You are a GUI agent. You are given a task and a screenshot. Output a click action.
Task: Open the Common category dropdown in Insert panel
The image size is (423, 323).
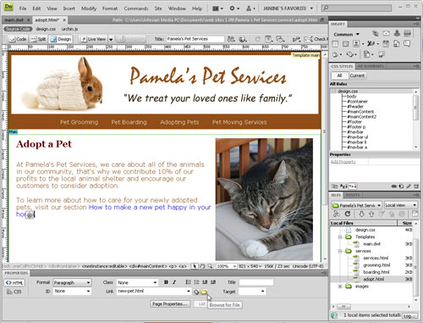(347, 34)
